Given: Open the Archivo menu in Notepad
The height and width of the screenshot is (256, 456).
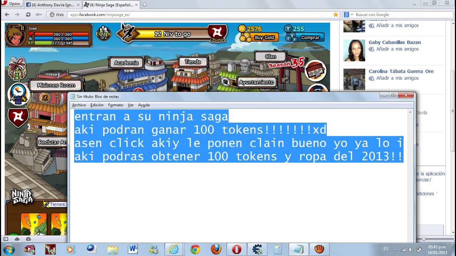Looking at the screenshot, I should [x=79, y=105].
